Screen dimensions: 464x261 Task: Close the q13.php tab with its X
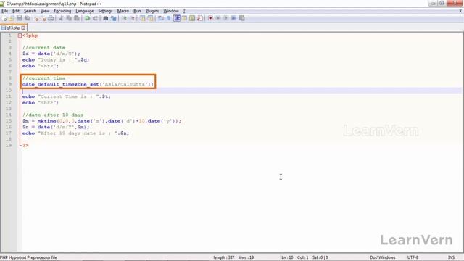23,28
